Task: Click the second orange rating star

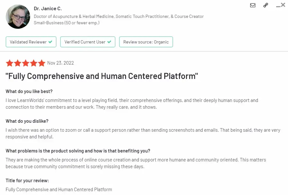Action: click(18, 63)
